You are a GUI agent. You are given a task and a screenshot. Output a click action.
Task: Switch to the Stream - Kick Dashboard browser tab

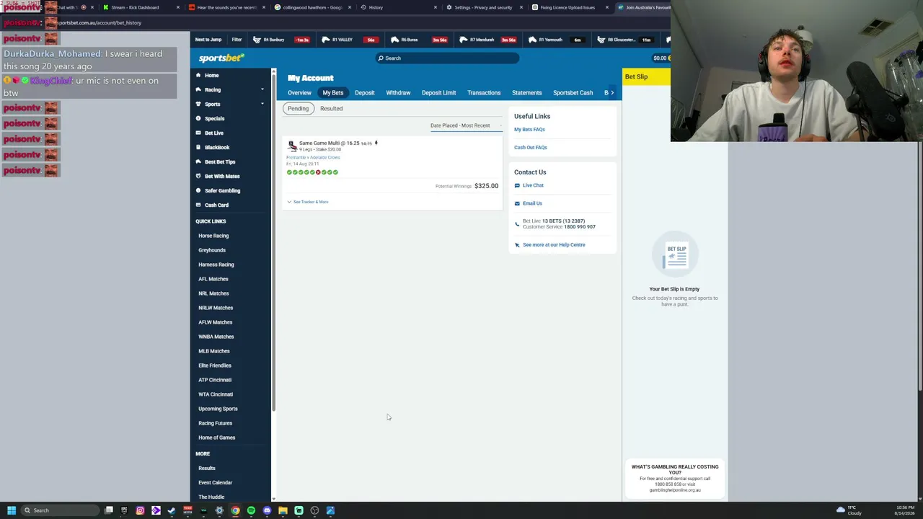coord(139,7)
